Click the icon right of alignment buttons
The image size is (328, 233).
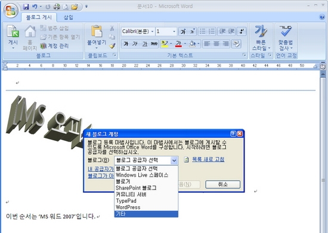click(237, 44)
